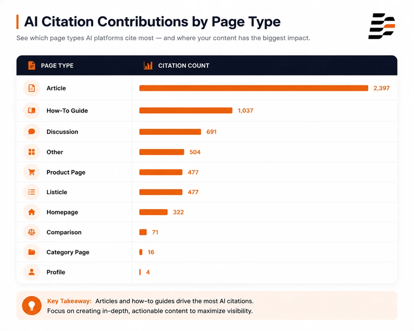Click the Article citation bar
Viewport: 414px width, 331px height.
tap(254, 88)
